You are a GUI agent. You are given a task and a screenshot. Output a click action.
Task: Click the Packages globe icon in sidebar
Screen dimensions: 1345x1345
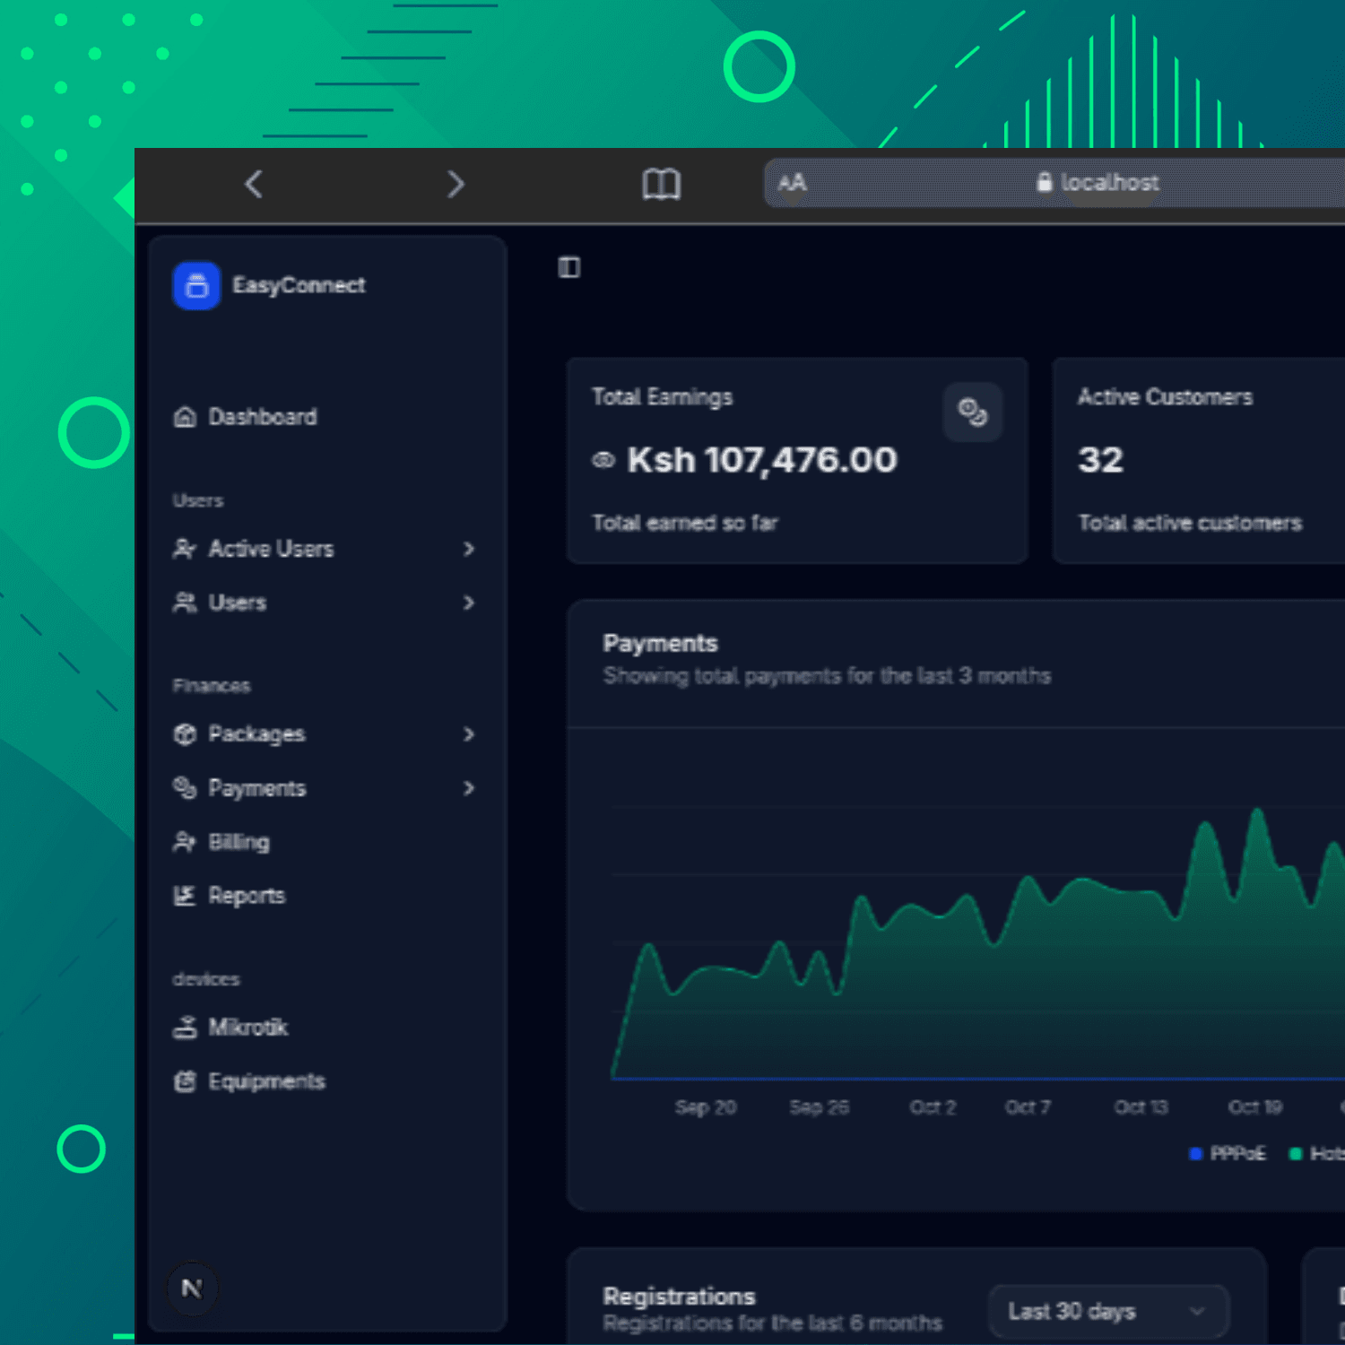click(x=185, y=734)
